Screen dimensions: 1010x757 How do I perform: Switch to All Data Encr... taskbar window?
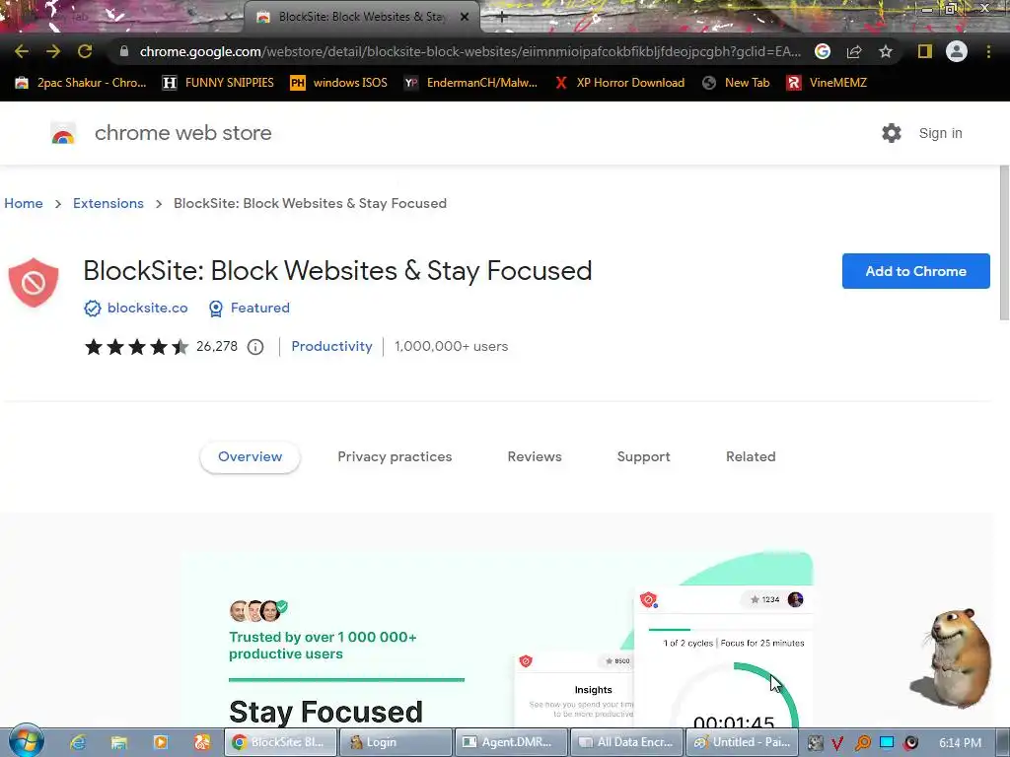(626, 742)
